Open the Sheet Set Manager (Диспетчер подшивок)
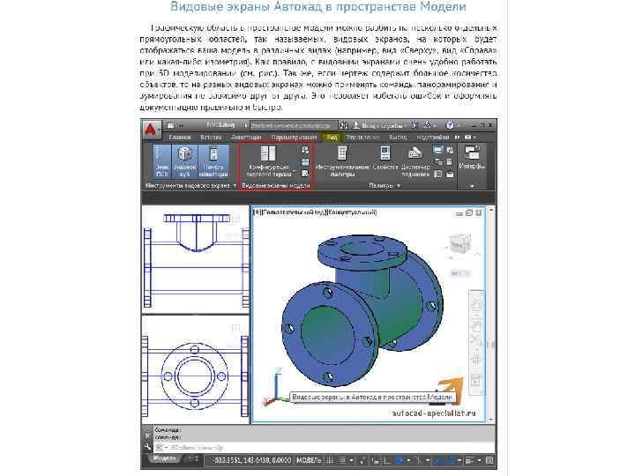The image size is (635, 476). tap(415, 161)
